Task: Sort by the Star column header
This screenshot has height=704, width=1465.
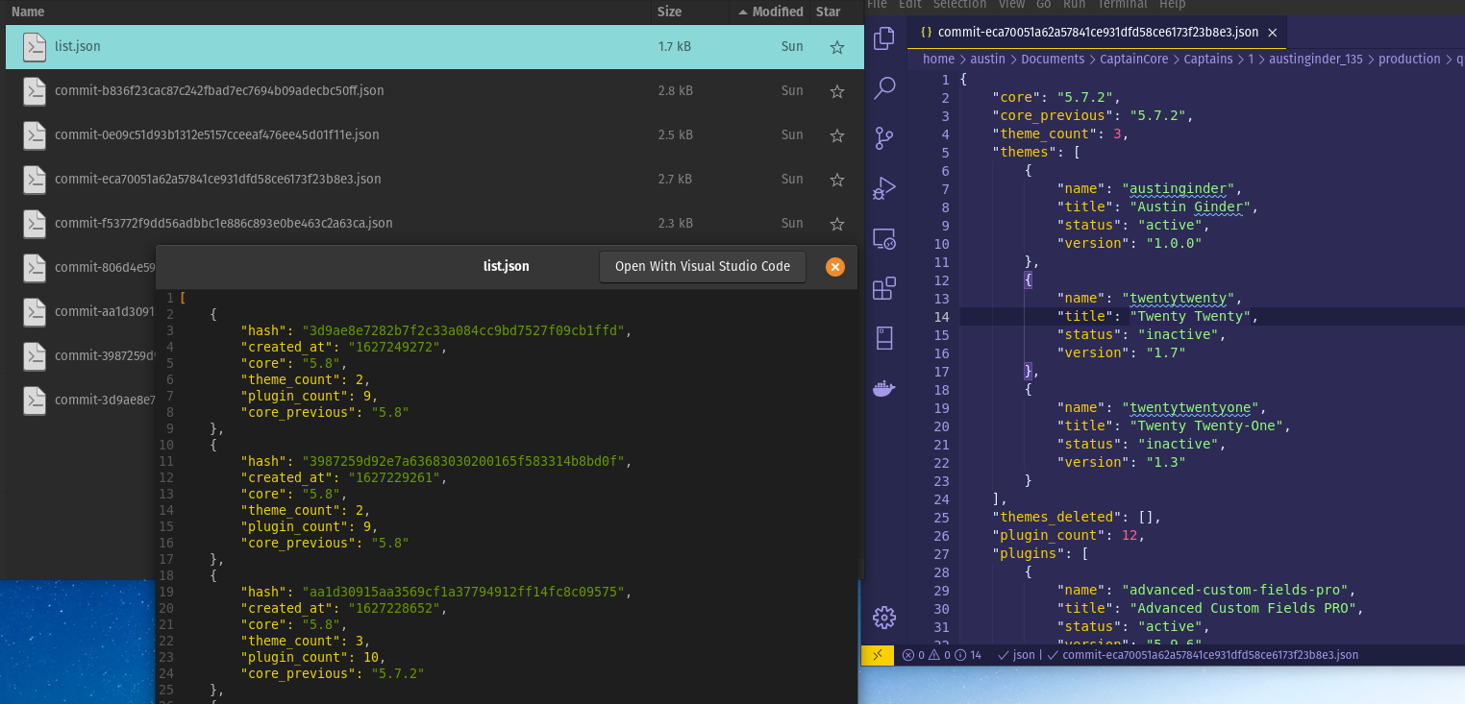Action: [828, 12]
